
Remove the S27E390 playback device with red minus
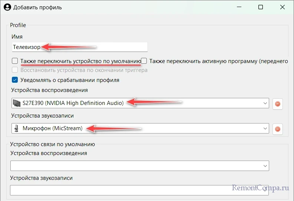coord(277,104)
